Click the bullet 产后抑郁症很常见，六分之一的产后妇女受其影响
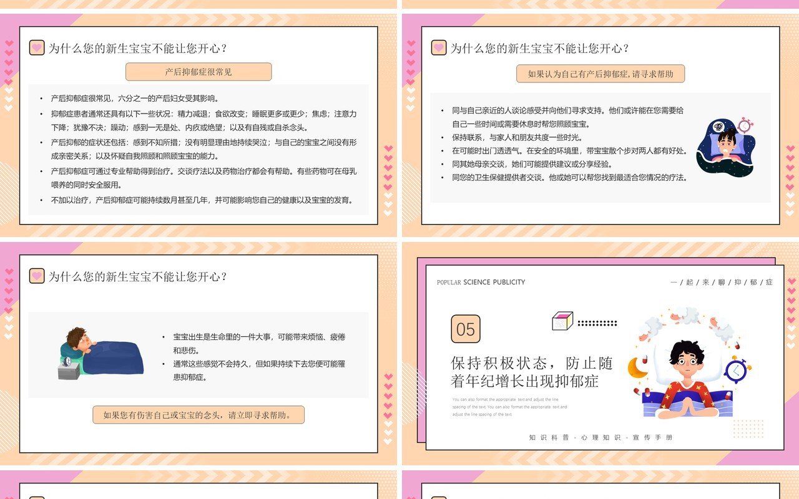The width and height of the screenshot is (799, 499). click(x=135, y=99)
